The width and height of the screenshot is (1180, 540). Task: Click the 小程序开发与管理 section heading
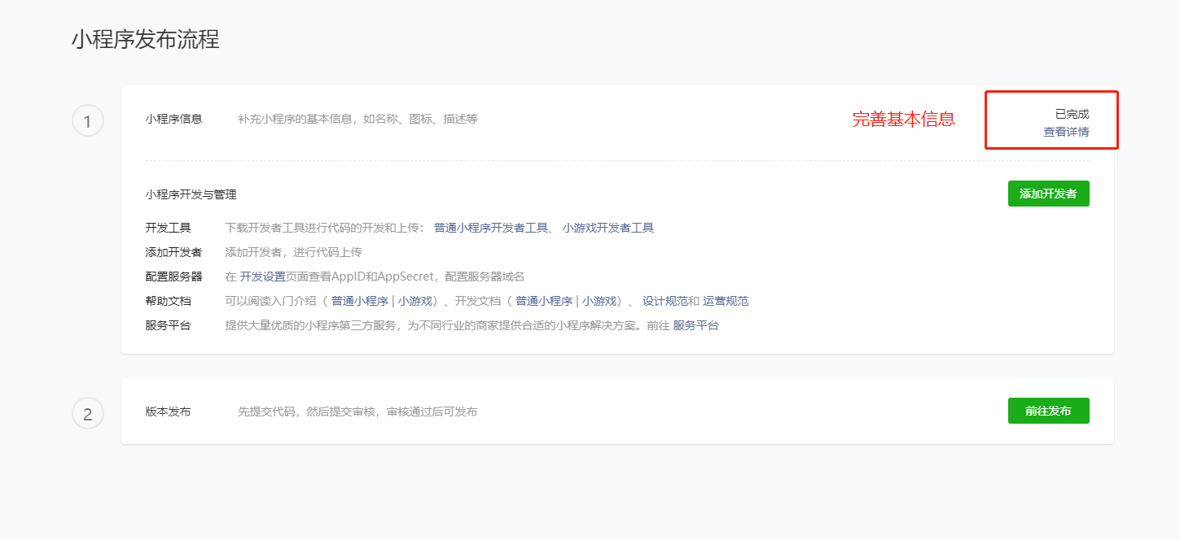191,194
